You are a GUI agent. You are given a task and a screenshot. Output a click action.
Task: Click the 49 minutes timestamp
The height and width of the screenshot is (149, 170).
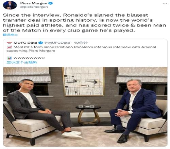[81, 43]
